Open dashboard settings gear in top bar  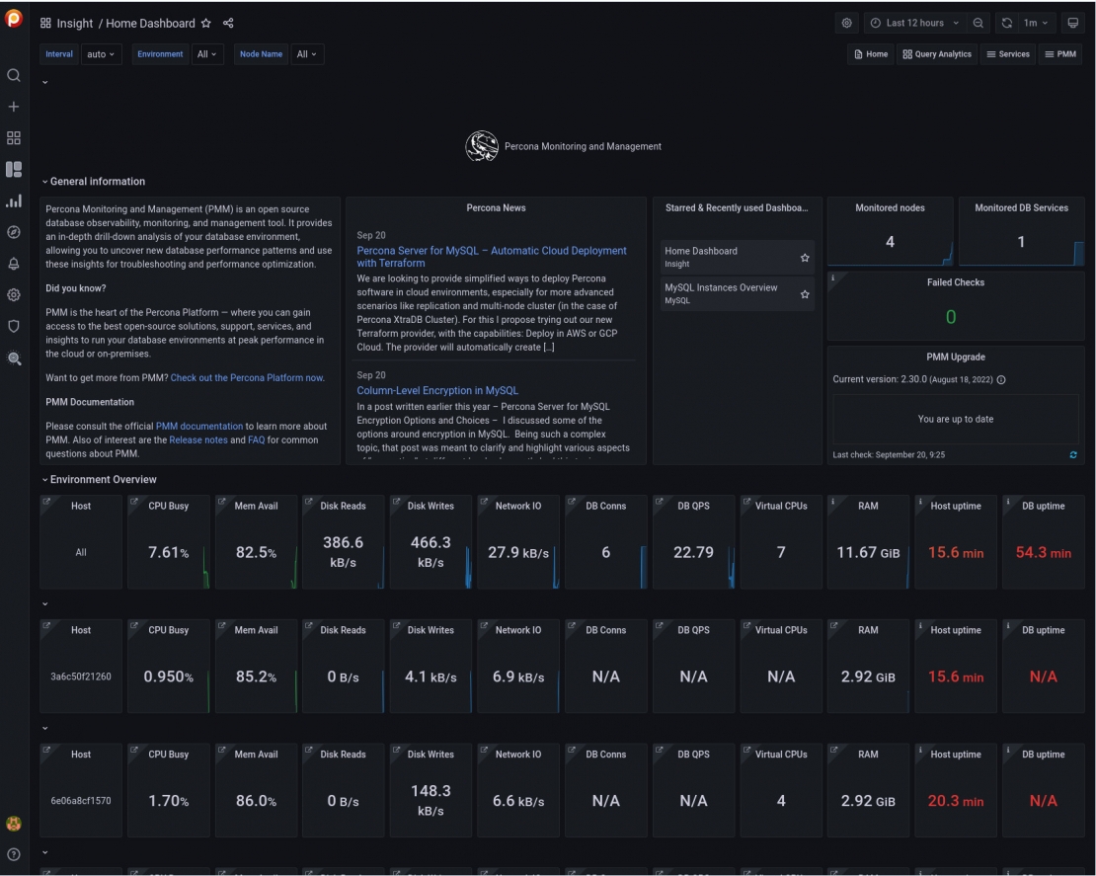[x=846, y=23]
